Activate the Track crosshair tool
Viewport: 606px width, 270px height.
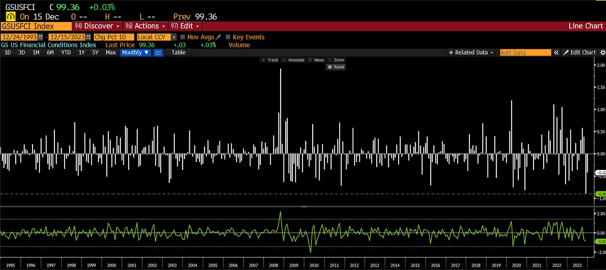click(270, 60)
